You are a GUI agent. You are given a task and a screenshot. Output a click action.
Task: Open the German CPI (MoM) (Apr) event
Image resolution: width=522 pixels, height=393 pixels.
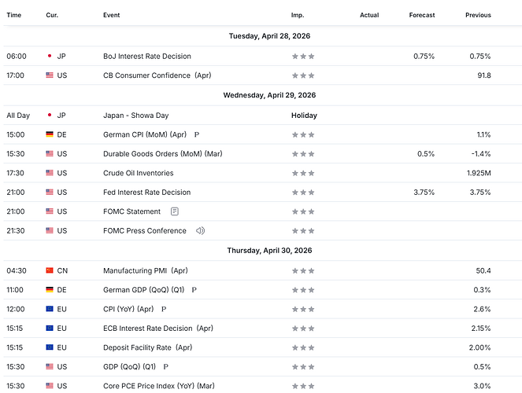[x=145, y=134]
